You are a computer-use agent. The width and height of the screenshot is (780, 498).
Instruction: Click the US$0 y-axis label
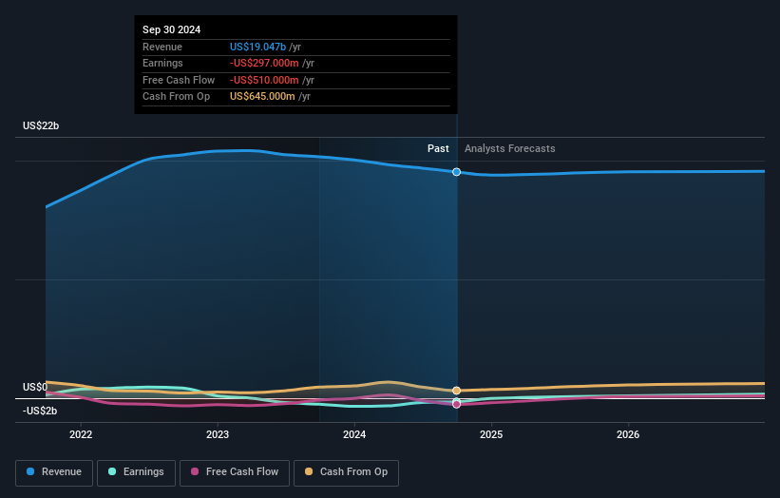[x=35, y=387]
